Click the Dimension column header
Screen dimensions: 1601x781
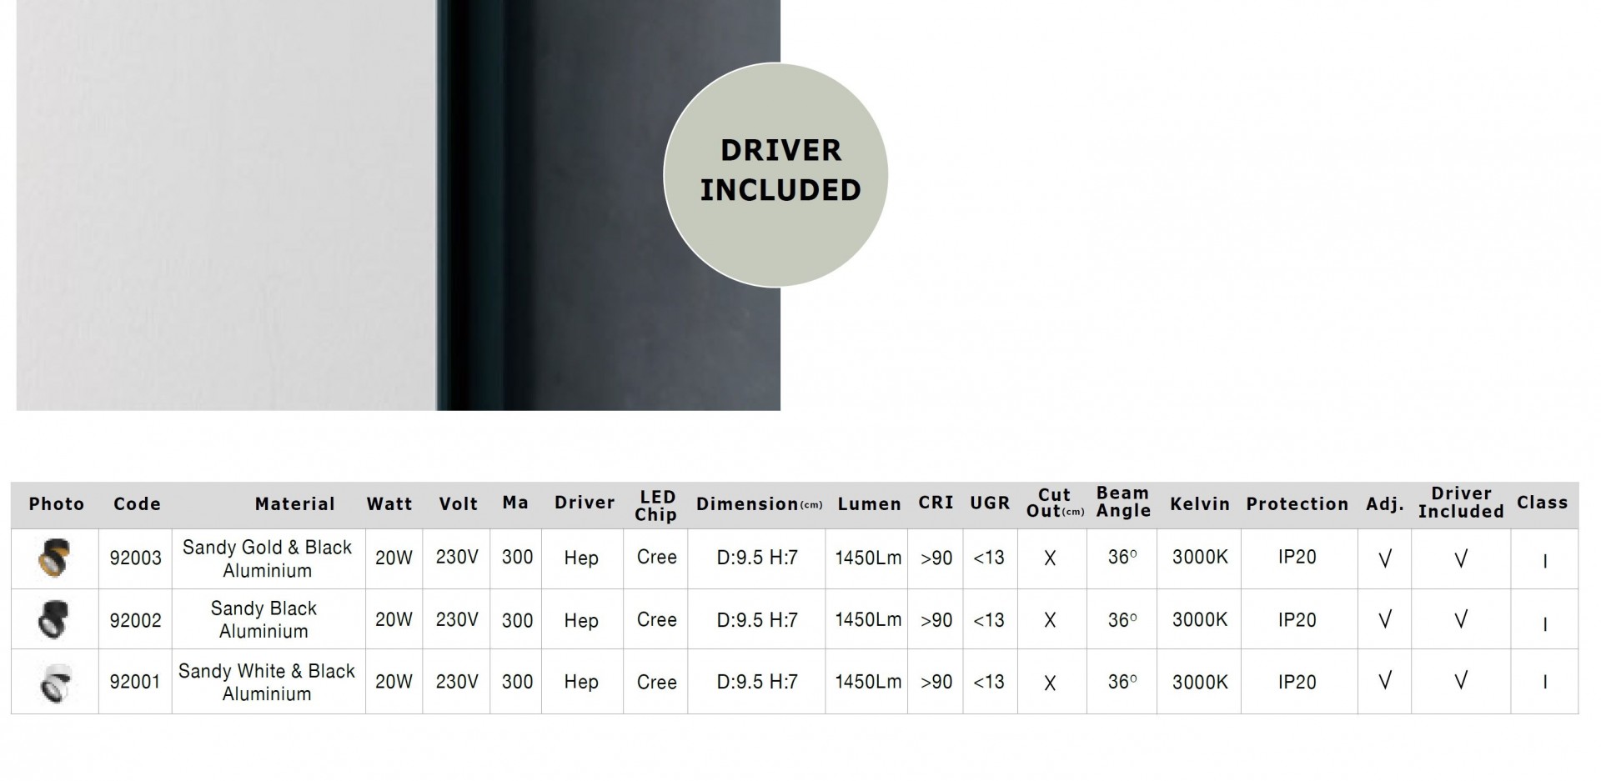click(759, 503)
